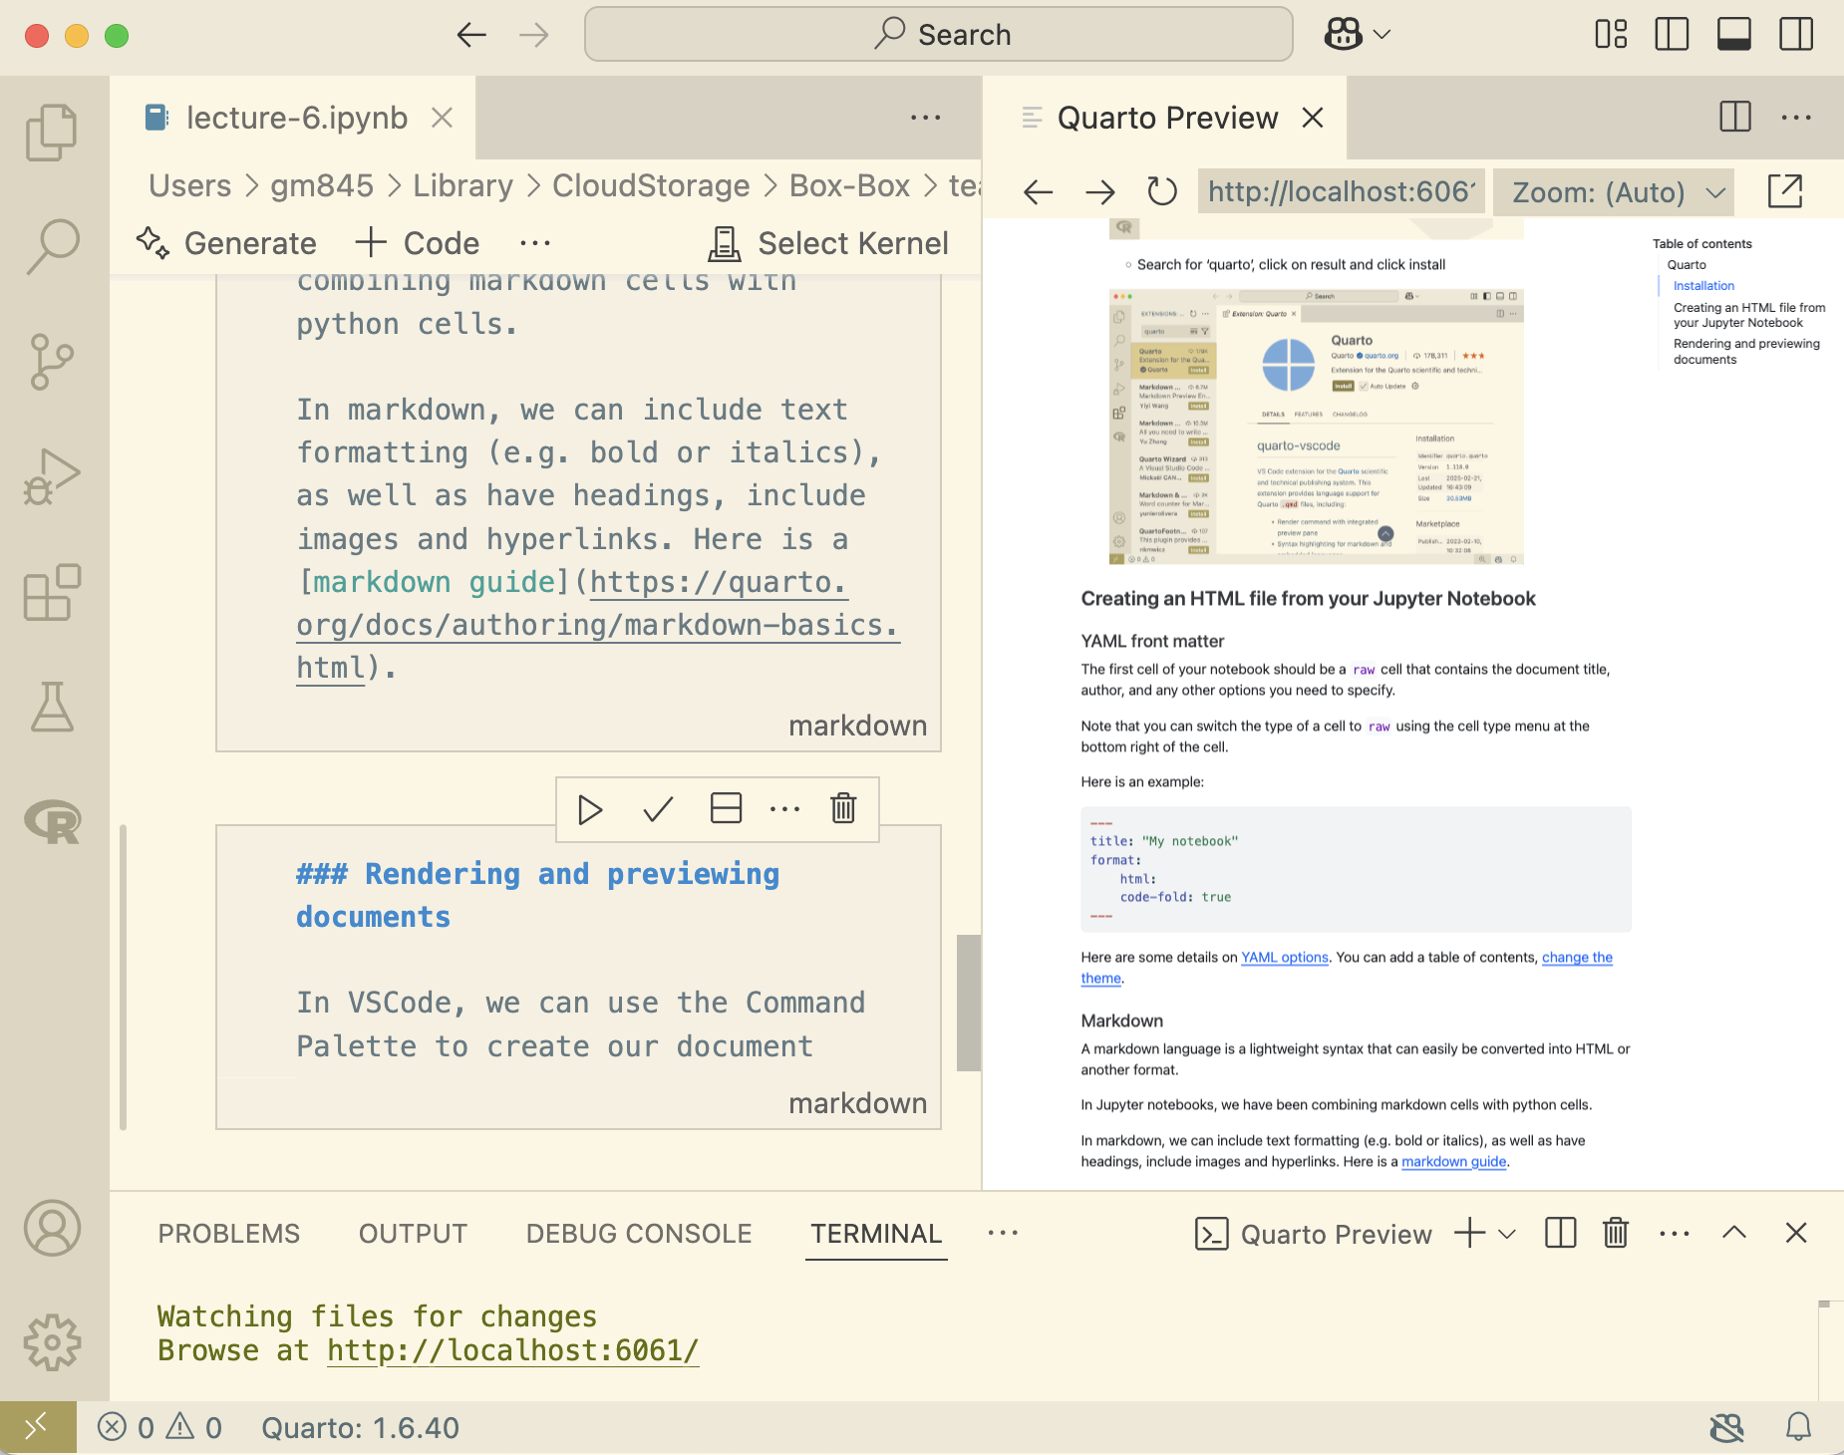Open preview in external browser

pyautogui.click(x=1784, y=191)
